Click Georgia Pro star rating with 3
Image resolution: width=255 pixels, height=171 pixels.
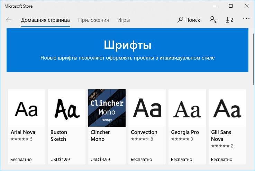click(x=182, y=139)
